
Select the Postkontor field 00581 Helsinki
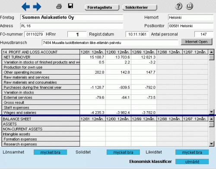191,26
